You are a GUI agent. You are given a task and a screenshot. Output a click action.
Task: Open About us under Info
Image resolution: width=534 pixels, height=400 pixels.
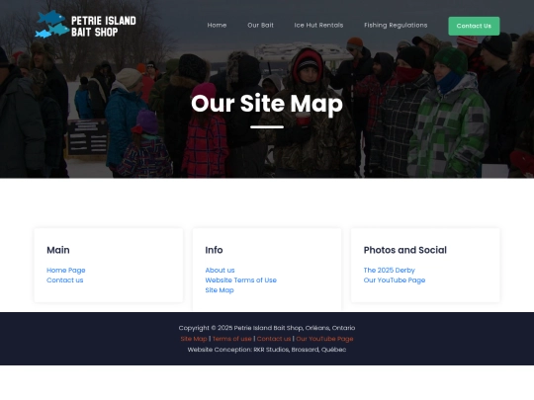220,270
